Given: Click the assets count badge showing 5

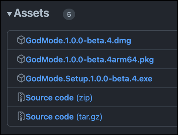Looking at the screenshot, I should tap(69, 14).
